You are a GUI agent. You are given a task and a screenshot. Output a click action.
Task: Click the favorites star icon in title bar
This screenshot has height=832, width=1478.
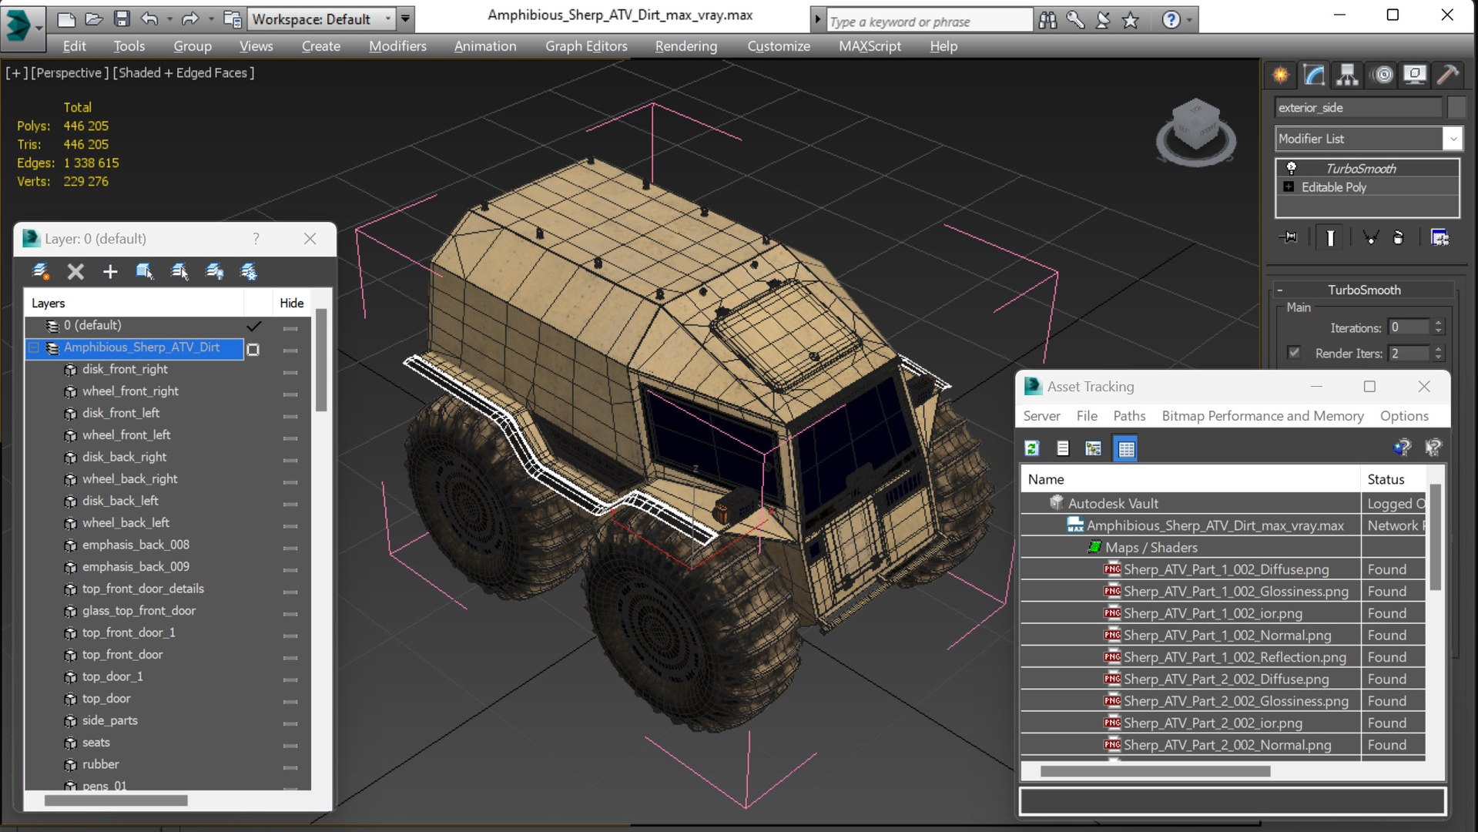pyautogui.click(x=1131, y=20)
